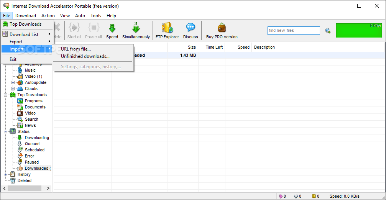Click the search magnifier icon

[328, 31]
